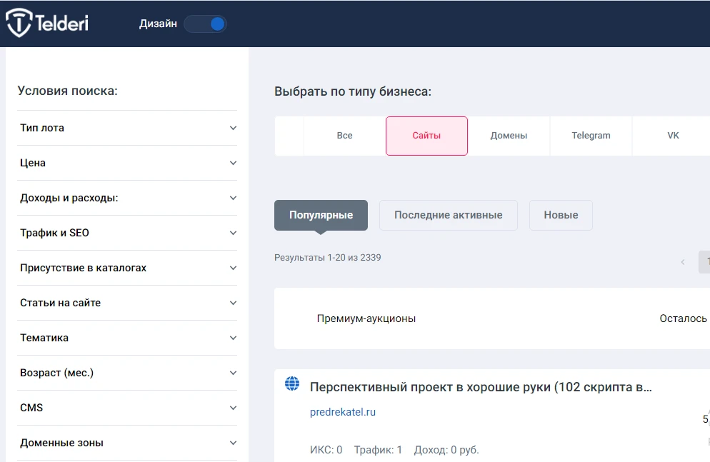Click the globe icon beside the listing title

[x=292, y=383]
